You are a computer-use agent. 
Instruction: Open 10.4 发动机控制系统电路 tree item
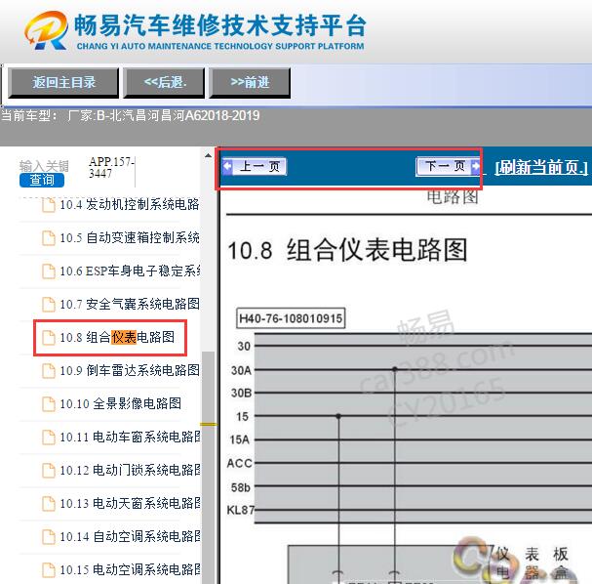point(129,204)
